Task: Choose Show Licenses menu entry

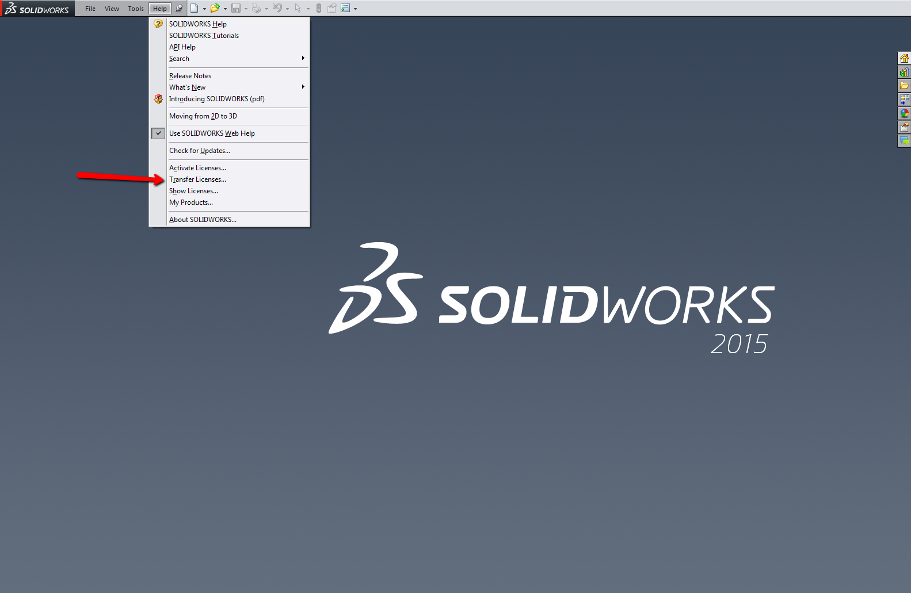Action: coord(193,191)
